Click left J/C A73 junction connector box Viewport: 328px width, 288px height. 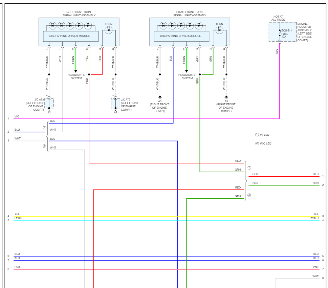[49, 103]
